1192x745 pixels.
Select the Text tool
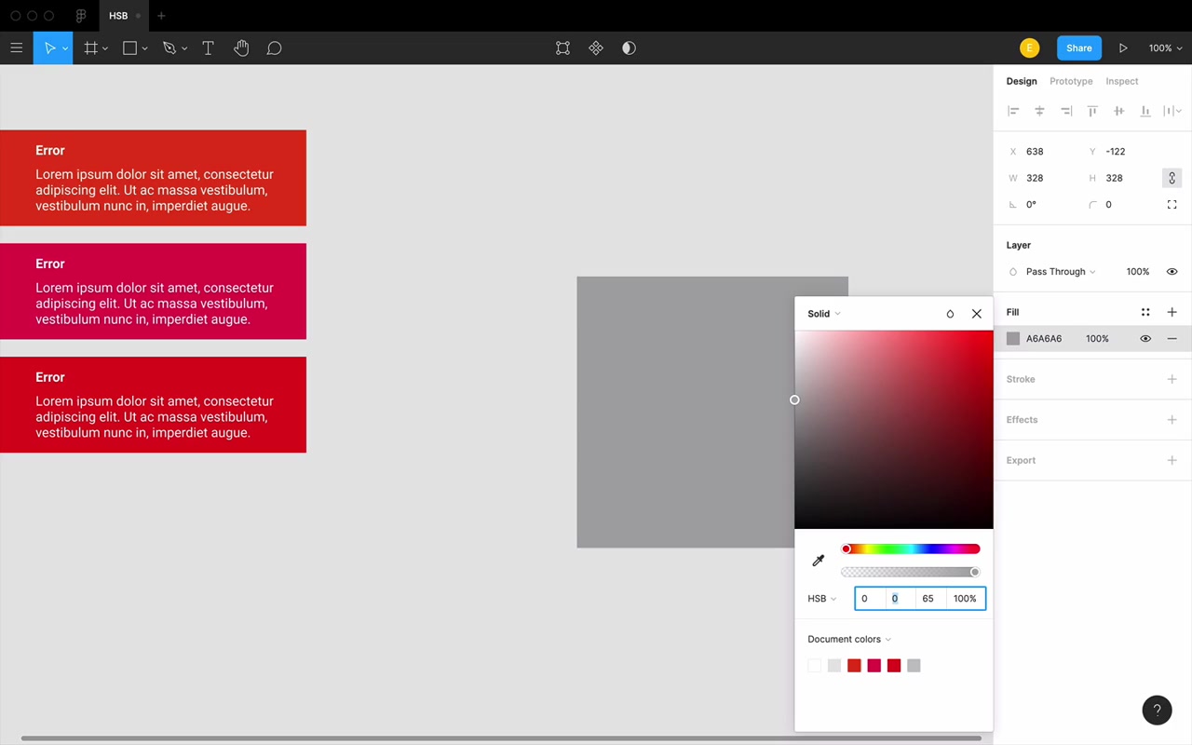coord(208,48)
